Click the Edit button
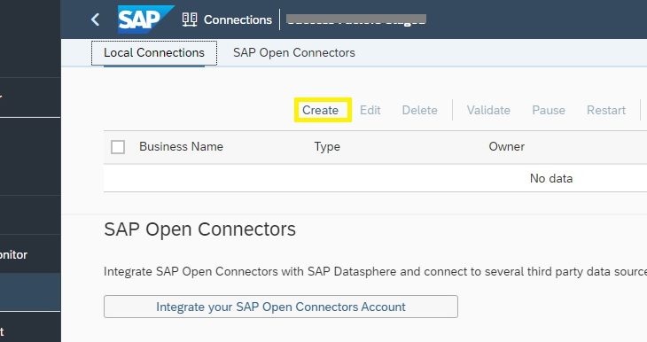This screenshot has width=647, height=342. click(370, 110)
